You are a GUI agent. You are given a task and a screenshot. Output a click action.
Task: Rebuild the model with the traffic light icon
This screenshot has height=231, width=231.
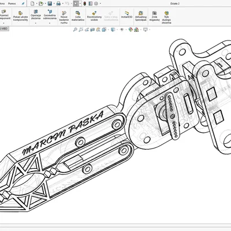coord(84,3)
